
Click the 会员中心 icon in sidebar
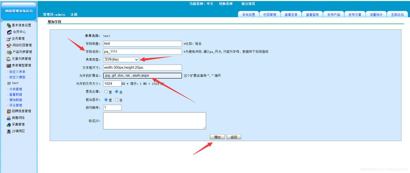(9, 32)
